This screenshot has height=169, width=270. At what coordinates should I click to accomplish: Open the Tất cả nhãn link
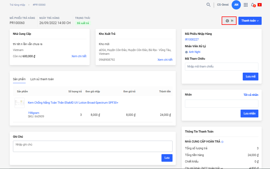(x=251, y=95)
